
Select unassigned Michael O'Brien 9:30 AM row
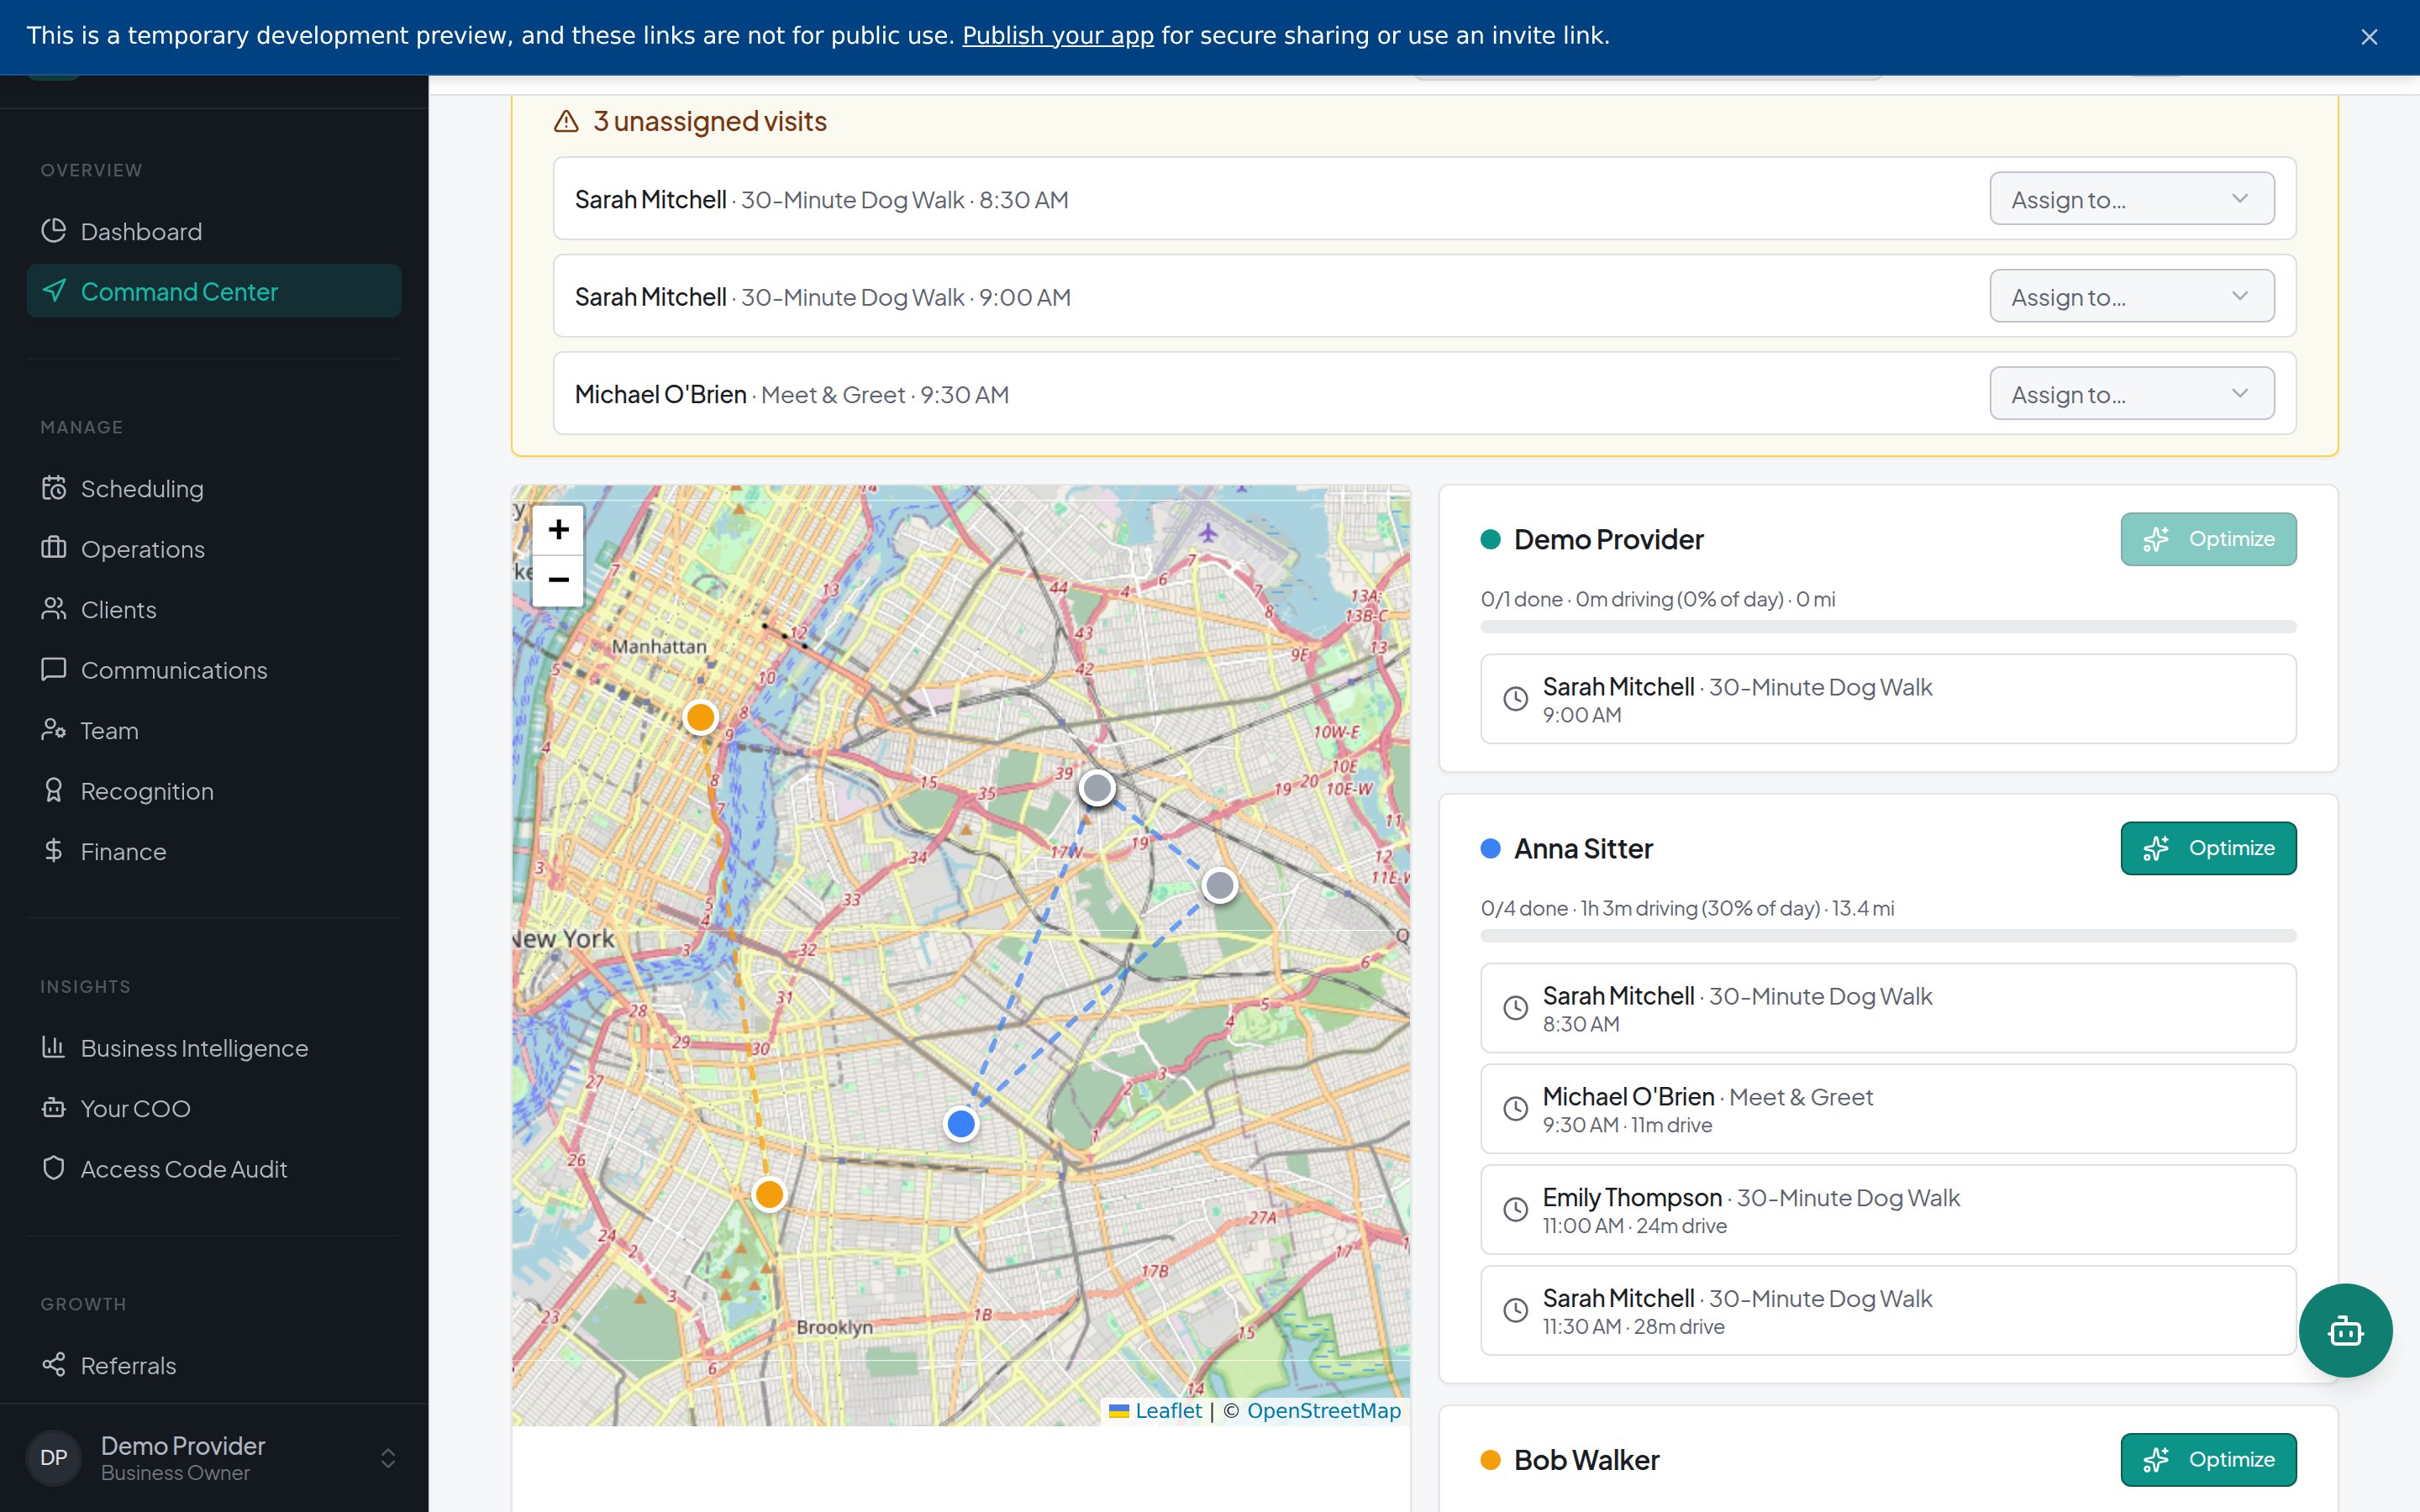[1424, 394]
